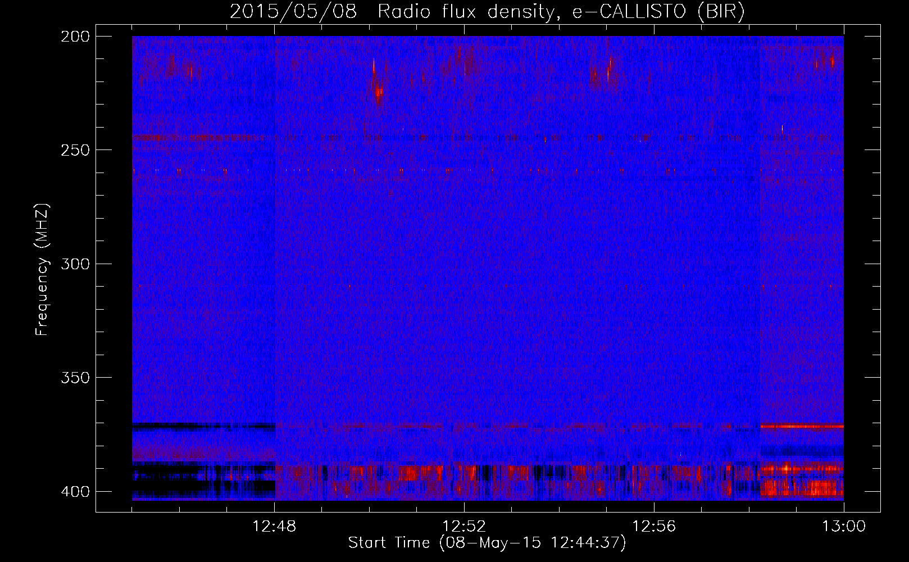
Task: Click the '300' frequency tick label
Action: coord(75,264)
